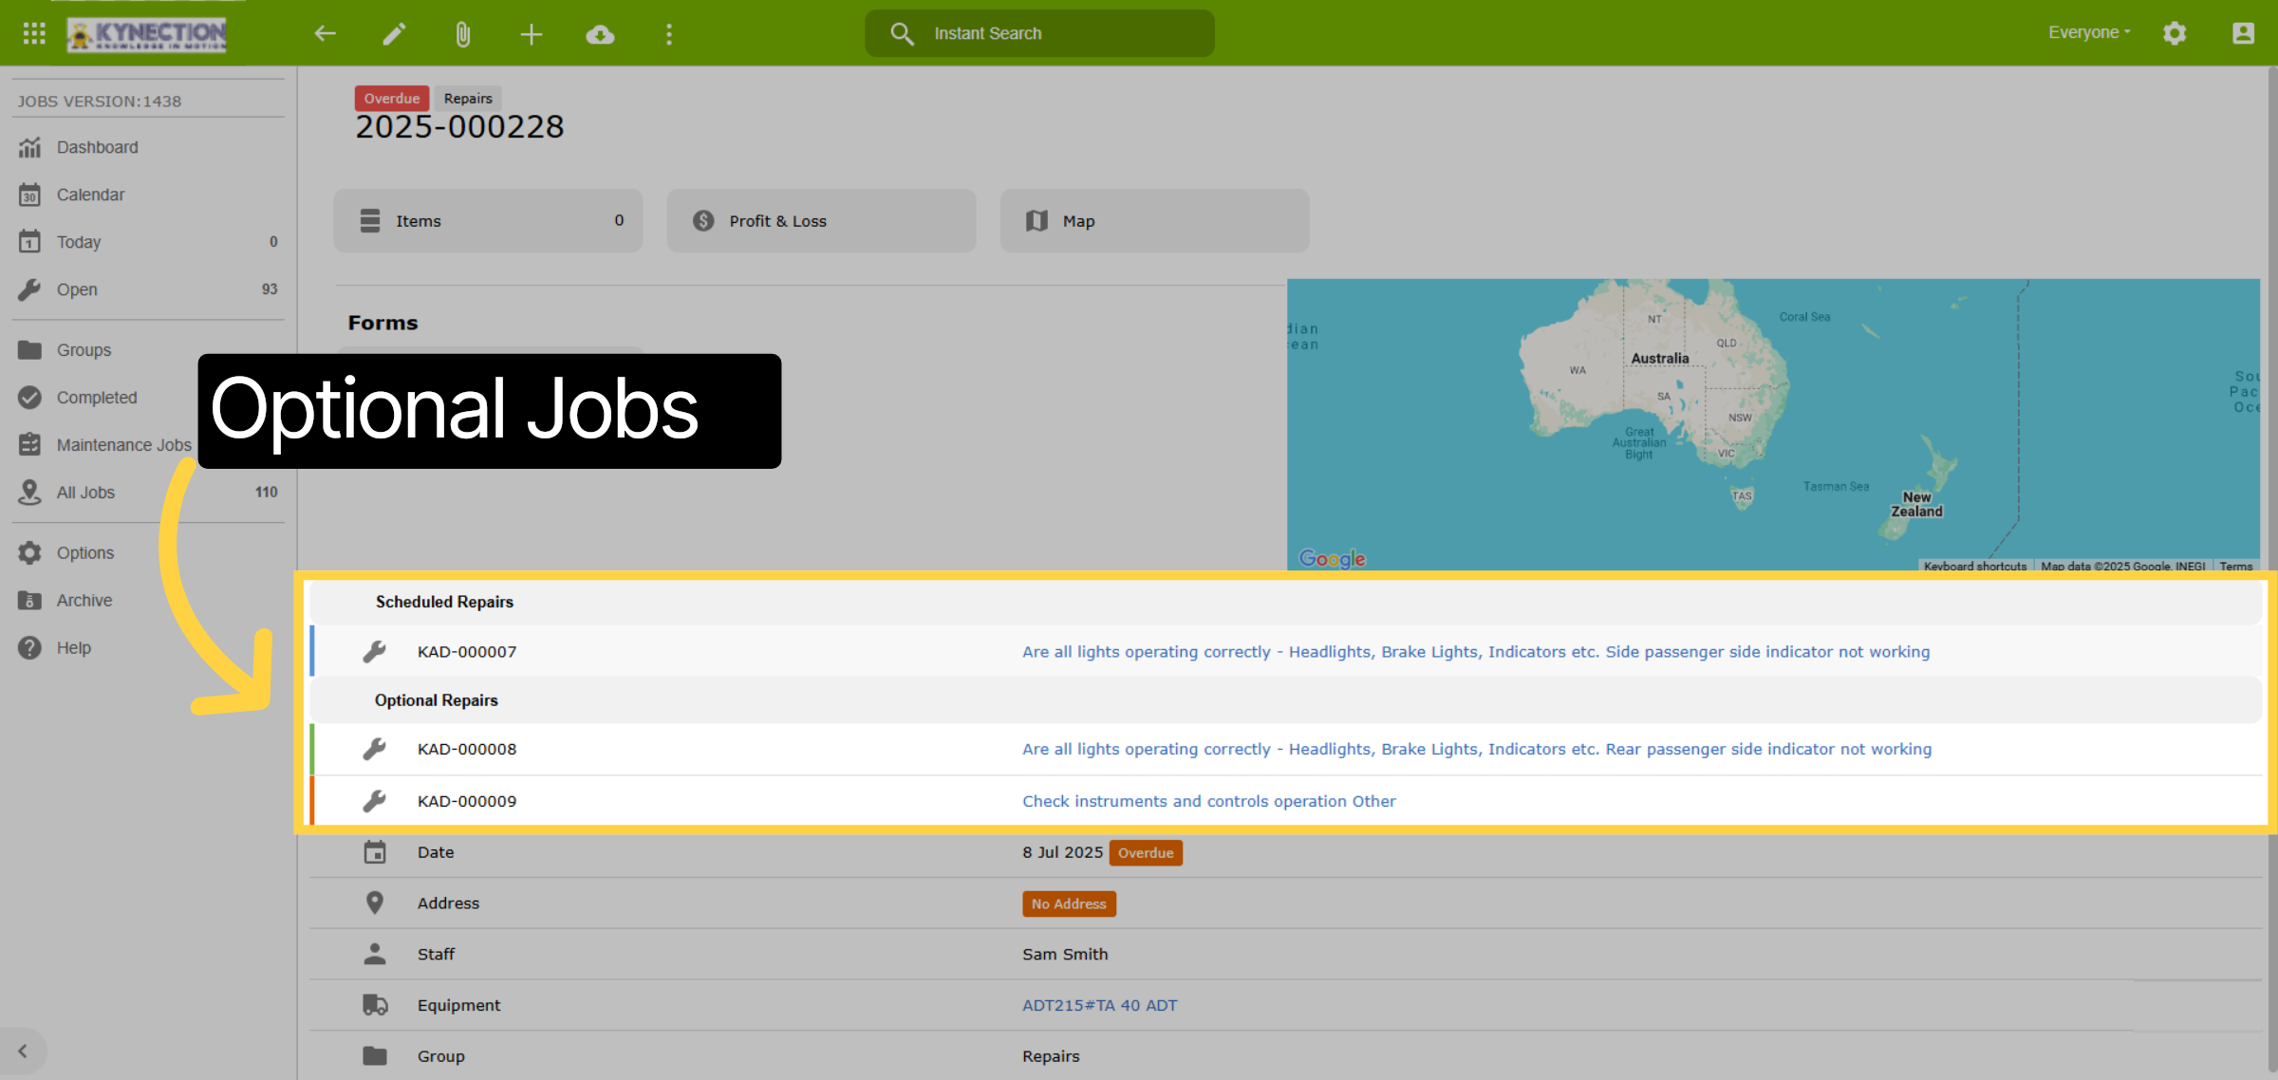The height and width of the screenshot is (1080, 2278).
Task: Click the 8 Jul 2025 date value
Action: (1062, 852)
